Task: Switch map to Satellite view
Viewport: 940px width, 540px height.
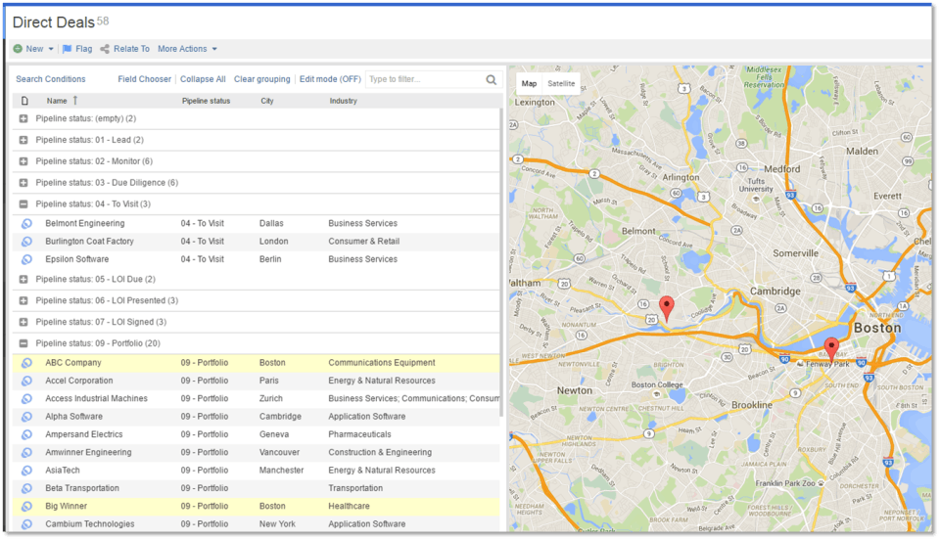Action: click(x=561, y=84)
